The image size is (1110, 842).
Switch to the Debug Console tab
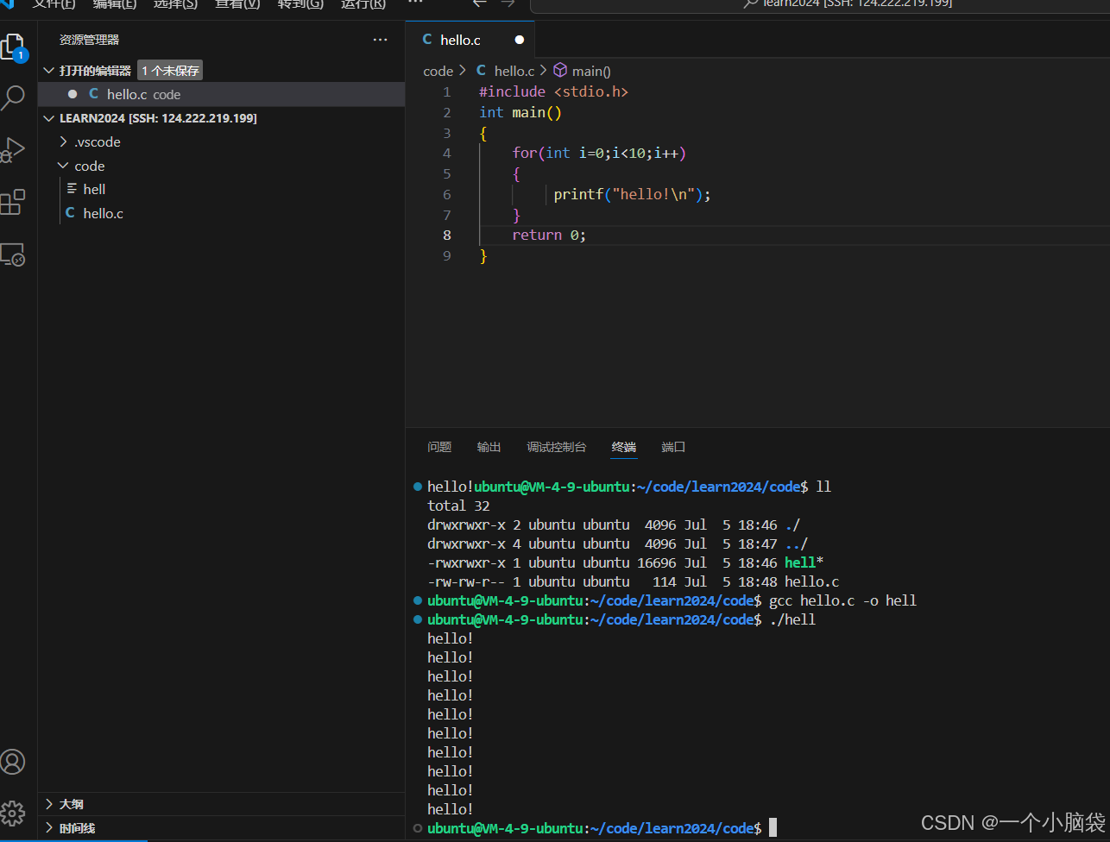pyautogui.click(x=556, y=447)
